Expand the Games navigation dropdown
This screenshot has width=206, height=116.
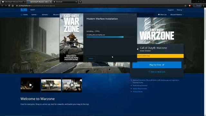pyautogui.click(x=34, y=15)
